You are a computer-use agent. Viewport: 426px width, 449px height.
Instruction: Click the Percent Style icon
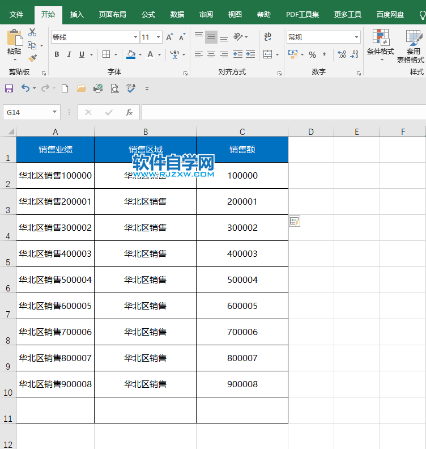coord(312,54)
